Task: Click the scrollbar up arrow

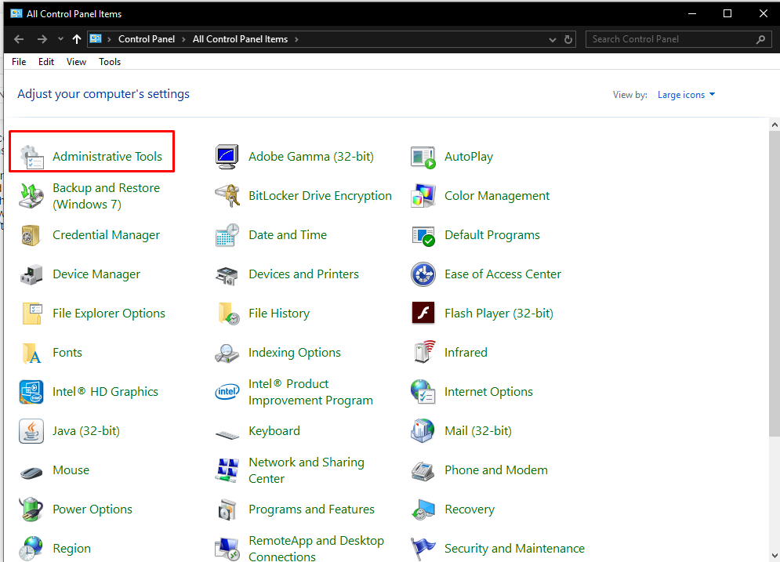Action: 775,125
